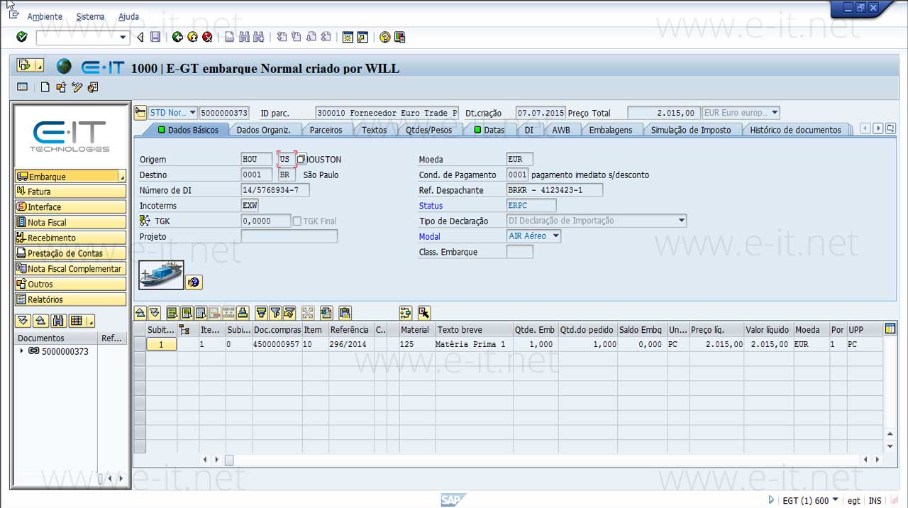Click the green Back arrow icon
Screen dimensions: 908x508
pyautogui.click(x=177, y=37)
